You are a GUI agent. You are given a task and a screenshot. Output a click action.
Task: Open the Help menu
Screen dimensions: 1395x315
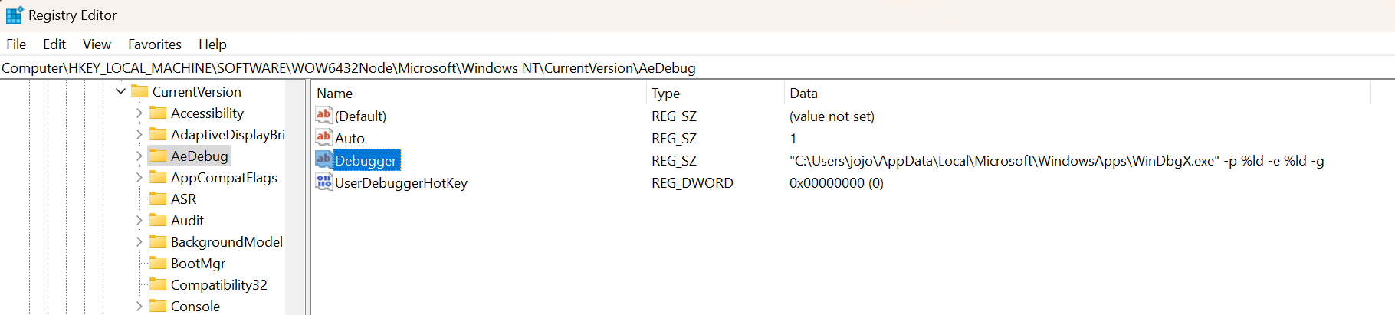tap(212, 44)
